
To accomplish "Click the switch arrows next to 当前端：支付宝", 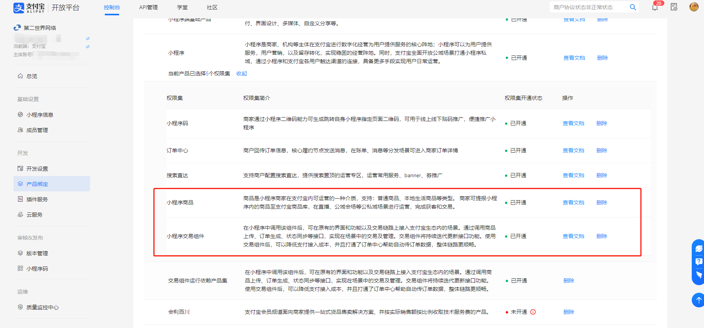I will [x=88, y=47].
